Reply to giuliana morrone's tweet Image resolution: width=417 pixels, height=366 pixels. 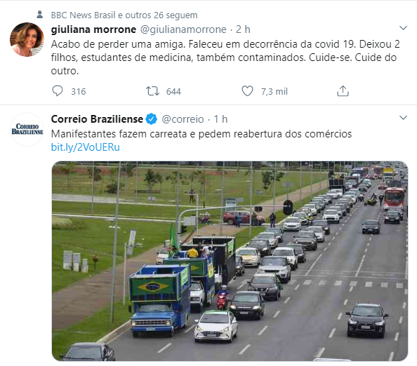click(x=58, y=91)
